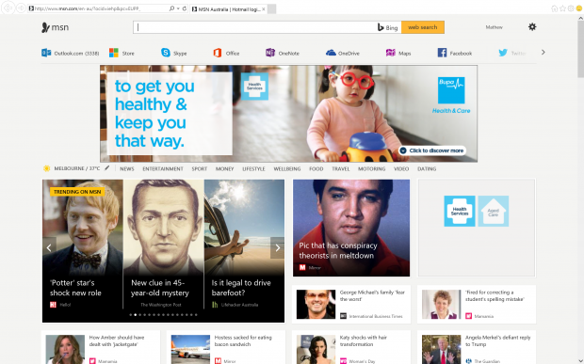Screen dimensions: 584x364
Task: Open the MONEY section
Action: [x=224, y=168]
